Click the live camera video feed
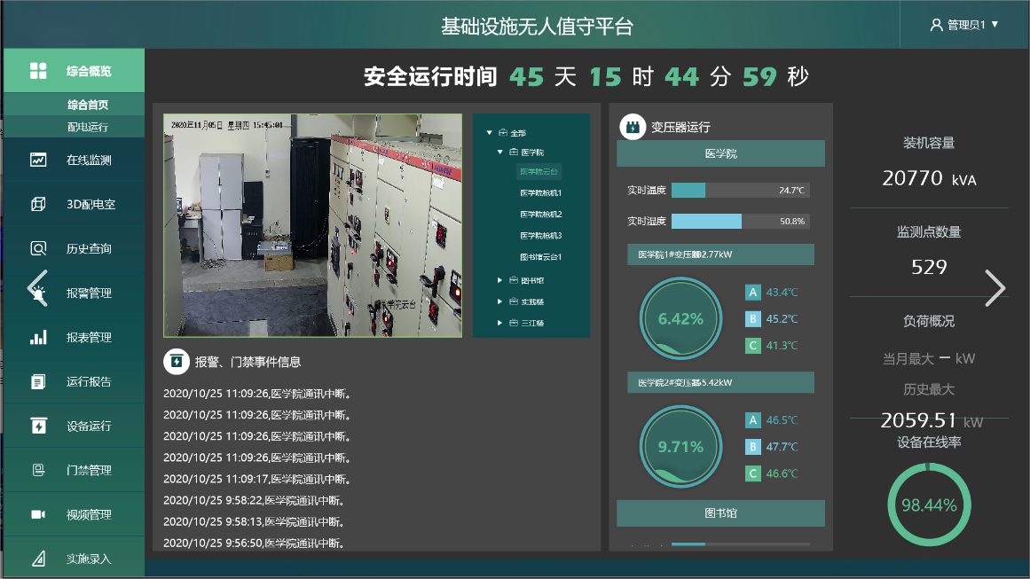 (x=312, y=225)
